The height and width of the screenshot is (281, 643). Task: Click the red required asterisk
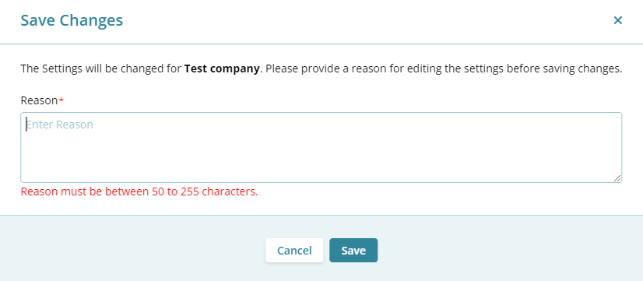click(61, 100)
